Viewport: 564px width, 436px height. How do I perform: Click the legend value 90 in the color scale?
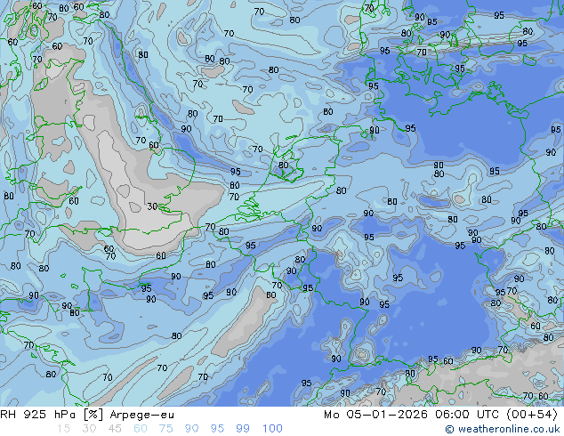pyautogui.click(x=191, y=429)
